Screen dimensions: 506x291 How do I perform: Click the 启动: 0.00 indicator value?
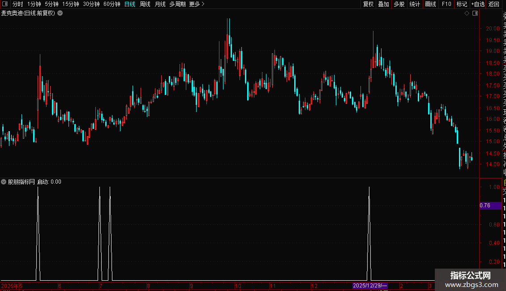(x=49, y=182)
